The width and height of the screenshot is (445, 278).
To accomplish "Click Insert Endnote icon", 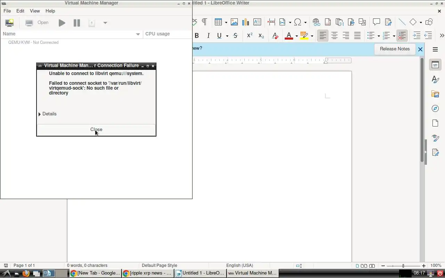I will 339,22.
